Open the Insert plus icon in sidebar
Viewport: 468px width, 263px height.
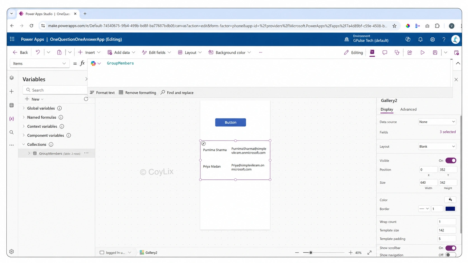click(11, 91)
